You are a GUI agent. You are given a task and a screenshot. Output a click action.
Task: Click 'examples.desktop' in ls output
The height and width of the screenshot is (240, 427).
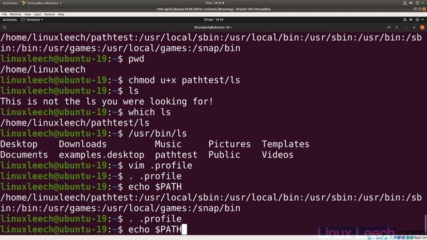tap(101, 155)
